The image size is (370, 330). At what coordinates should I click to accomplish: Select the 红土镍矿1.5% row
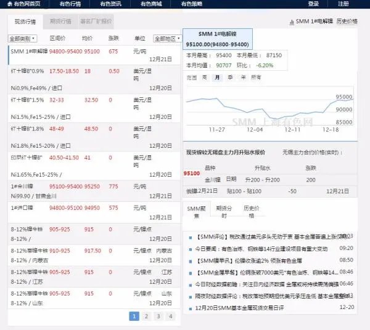[x=94, y=108]
